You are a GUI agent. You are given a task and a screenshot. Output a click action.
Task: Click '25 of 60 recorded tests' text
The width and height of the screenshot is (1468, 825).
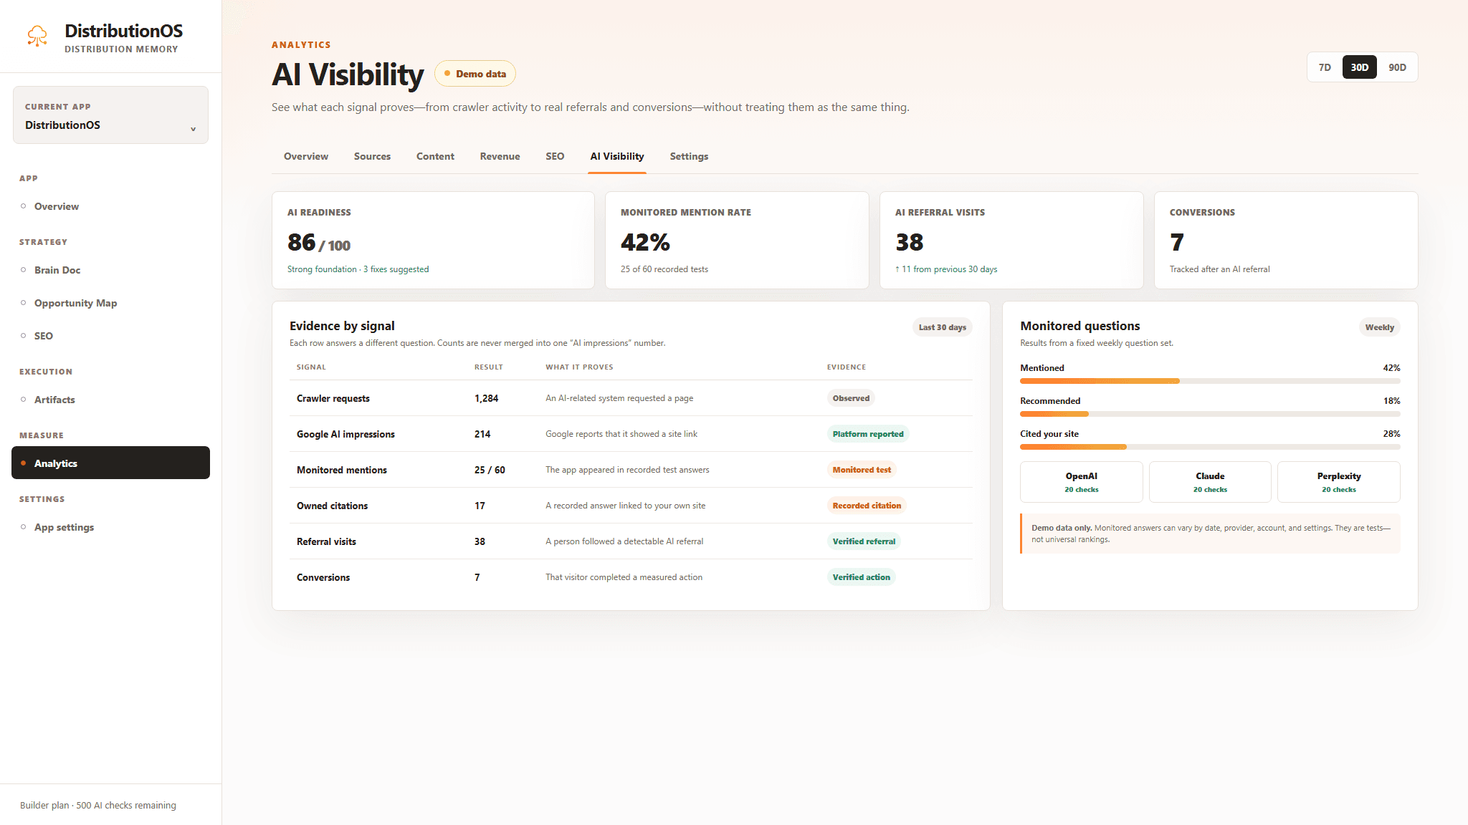664,269
